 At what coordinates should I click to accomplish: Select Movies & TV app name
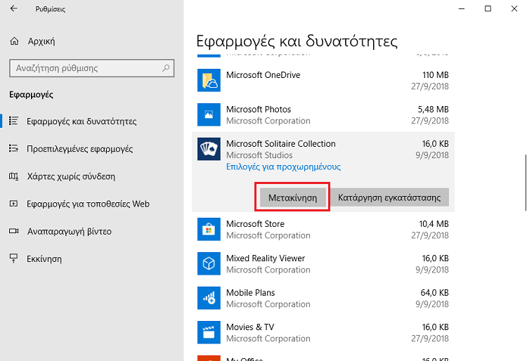250,327
